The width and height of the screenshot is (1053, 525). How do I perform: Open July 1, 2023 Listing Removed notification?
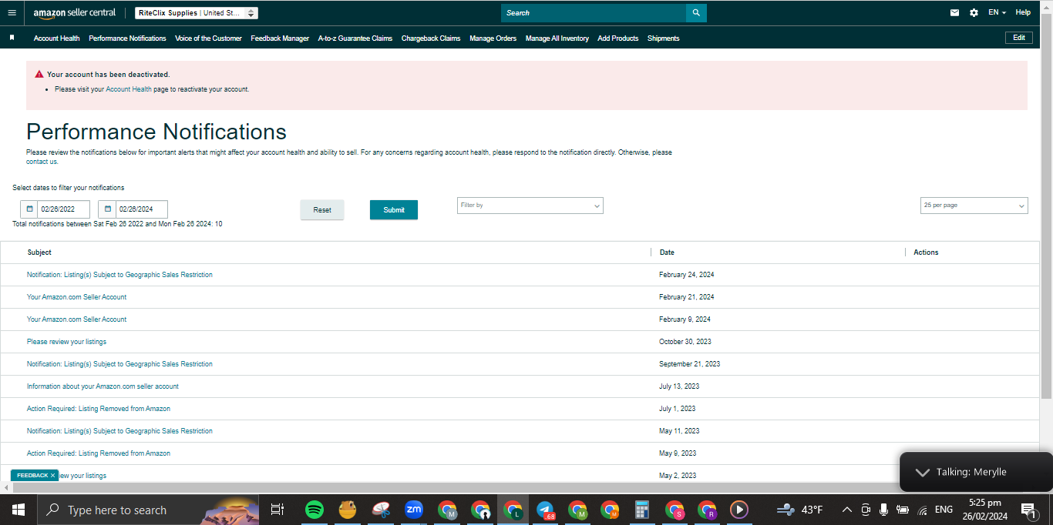click(x=99, y=409)
